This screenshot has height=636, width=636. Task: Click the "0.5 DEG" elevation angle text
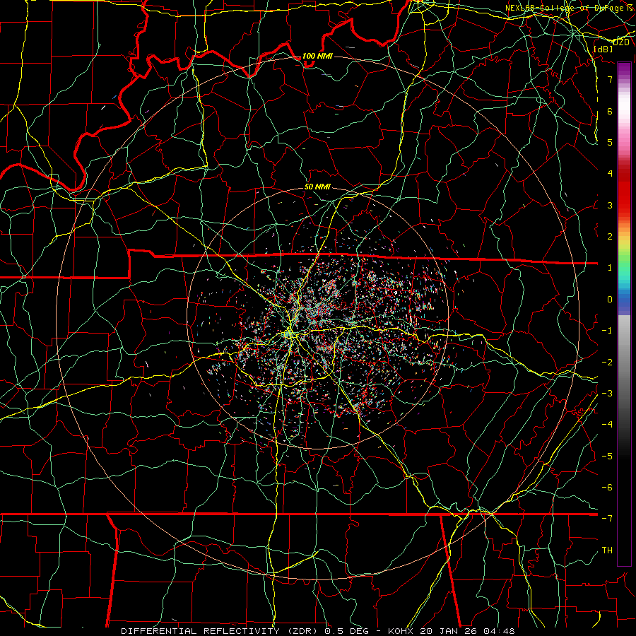point(347,631)
